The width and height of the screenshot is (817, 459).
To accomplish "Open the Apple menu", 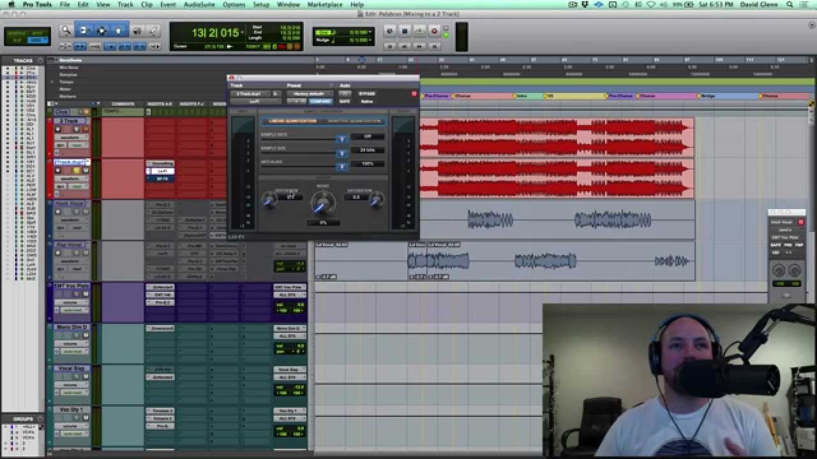I will pyautogui.click(x=11, y=4).
